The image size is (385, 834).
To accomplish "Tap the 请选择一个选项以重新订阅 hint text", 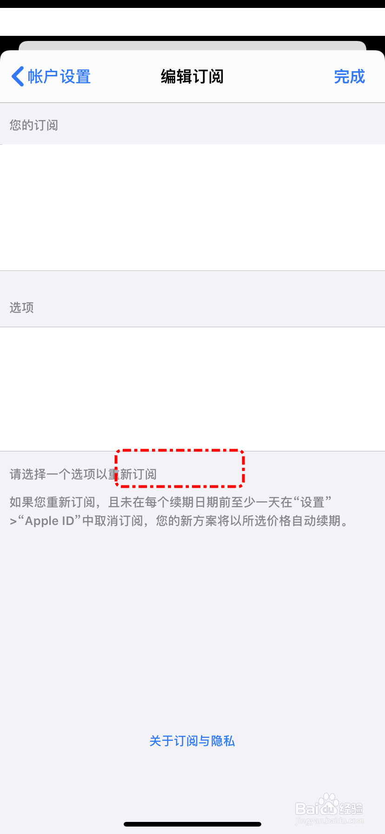I will [x=83, y=474].
